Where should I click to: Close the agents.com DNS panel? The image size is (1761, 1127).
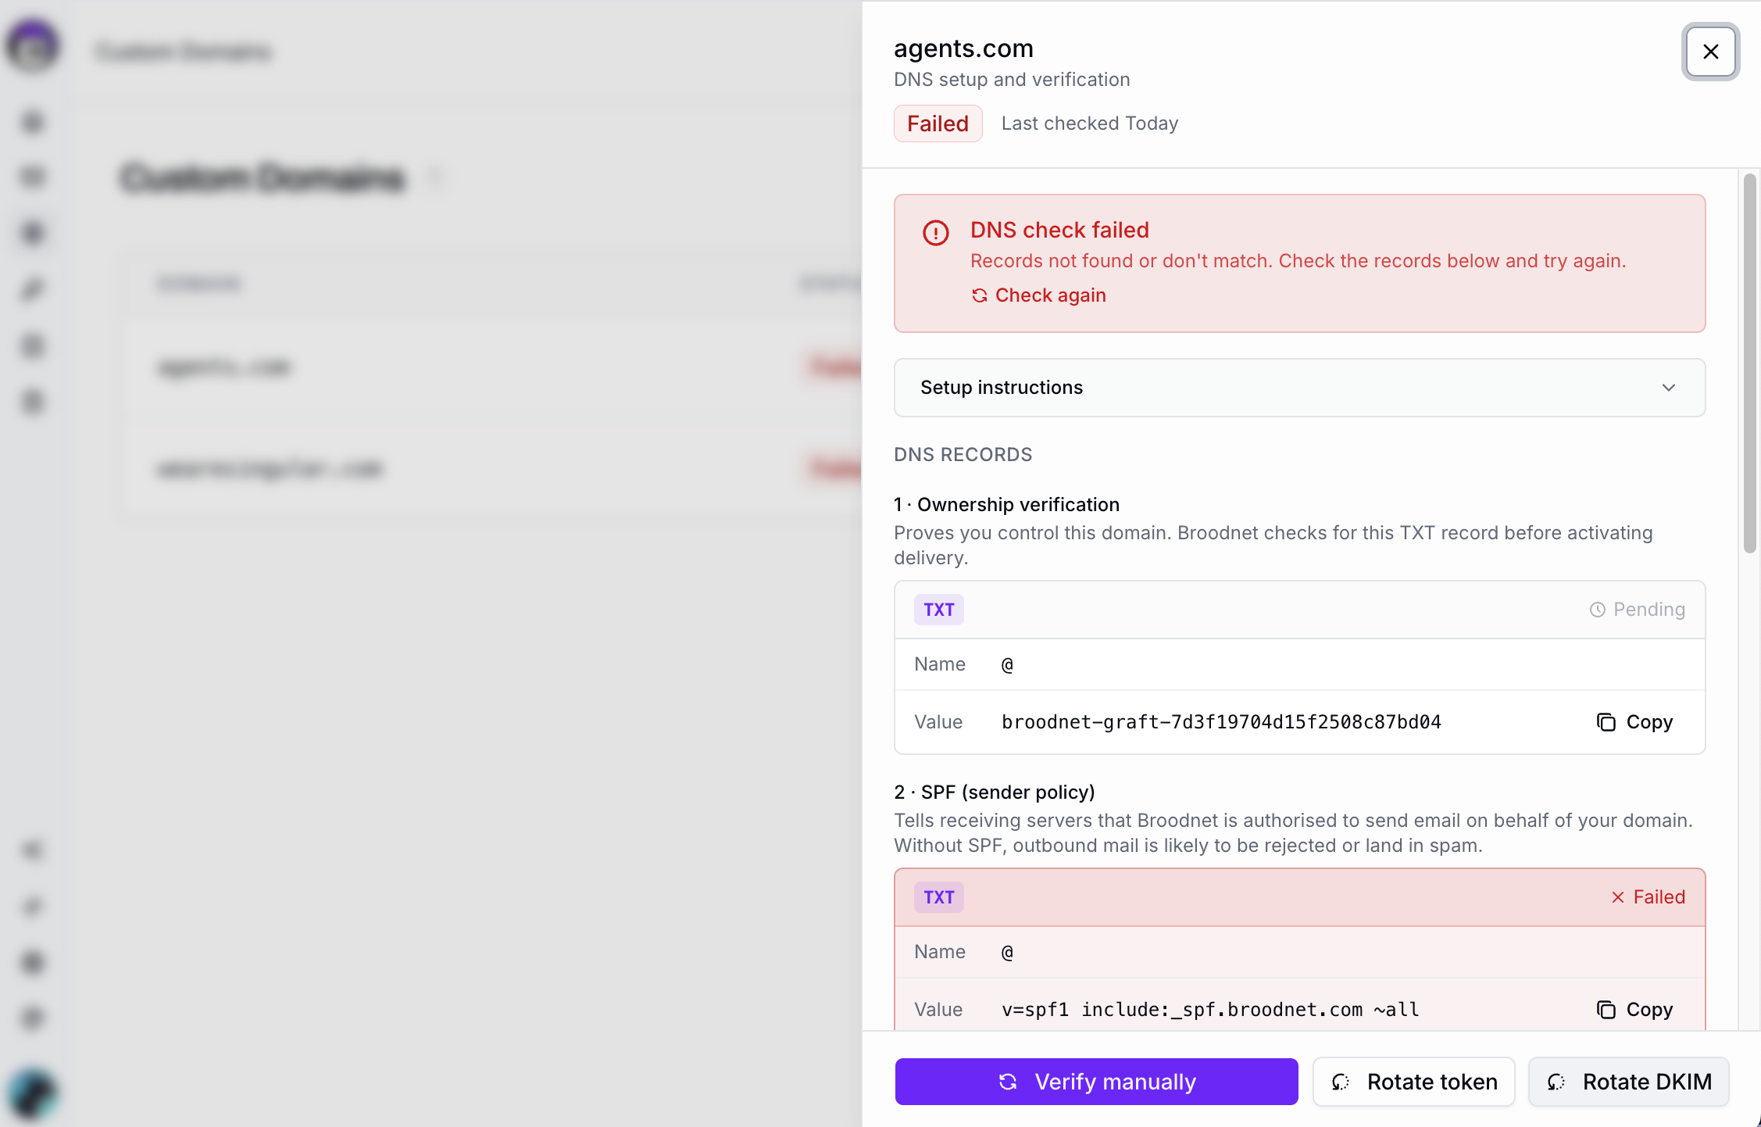click(1710, 52)
